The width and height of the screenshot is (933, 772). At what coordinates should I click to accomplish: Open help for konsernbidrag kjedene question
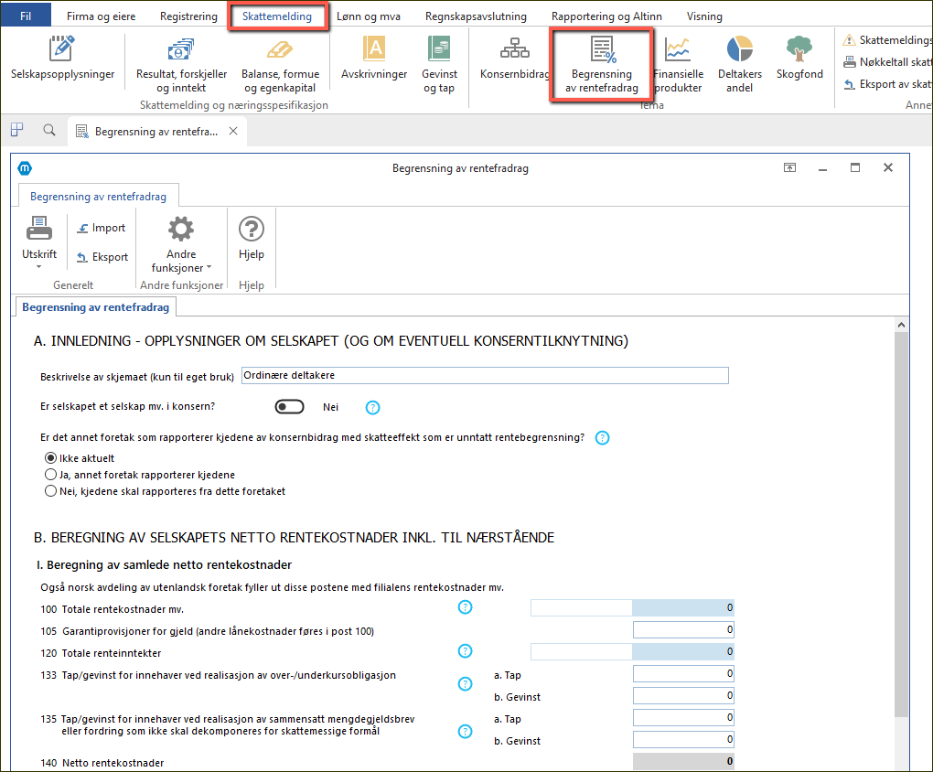pos(602,438)
